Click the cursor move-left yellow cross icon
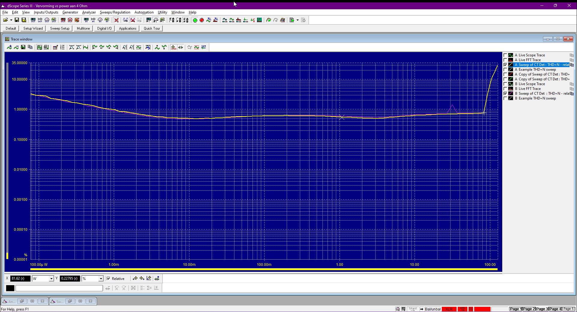Screen dimensions: 577x312 pos(135,278)
